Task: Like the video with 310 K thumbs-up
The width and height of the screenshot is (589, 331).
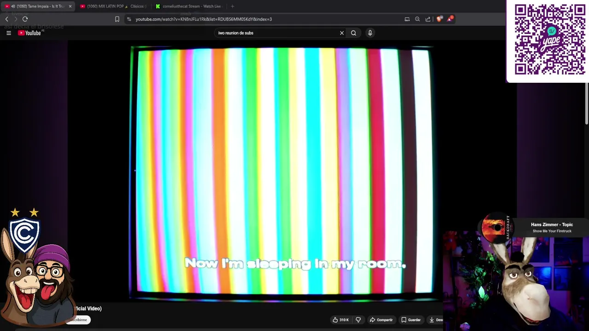Action: [341, 320]
